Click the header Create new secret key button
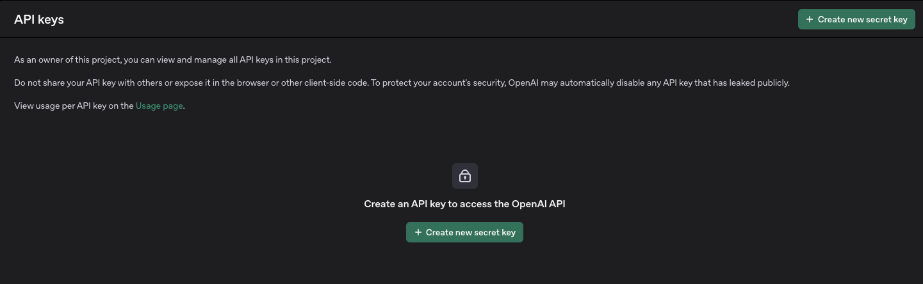Viewport: 923px width, 284px height. [x=856, y=19]
